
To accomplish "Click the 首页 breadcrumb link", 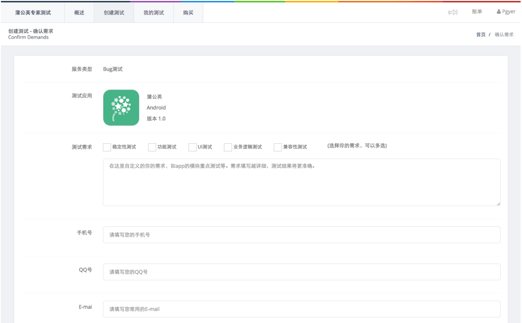I will click(481, 35).
